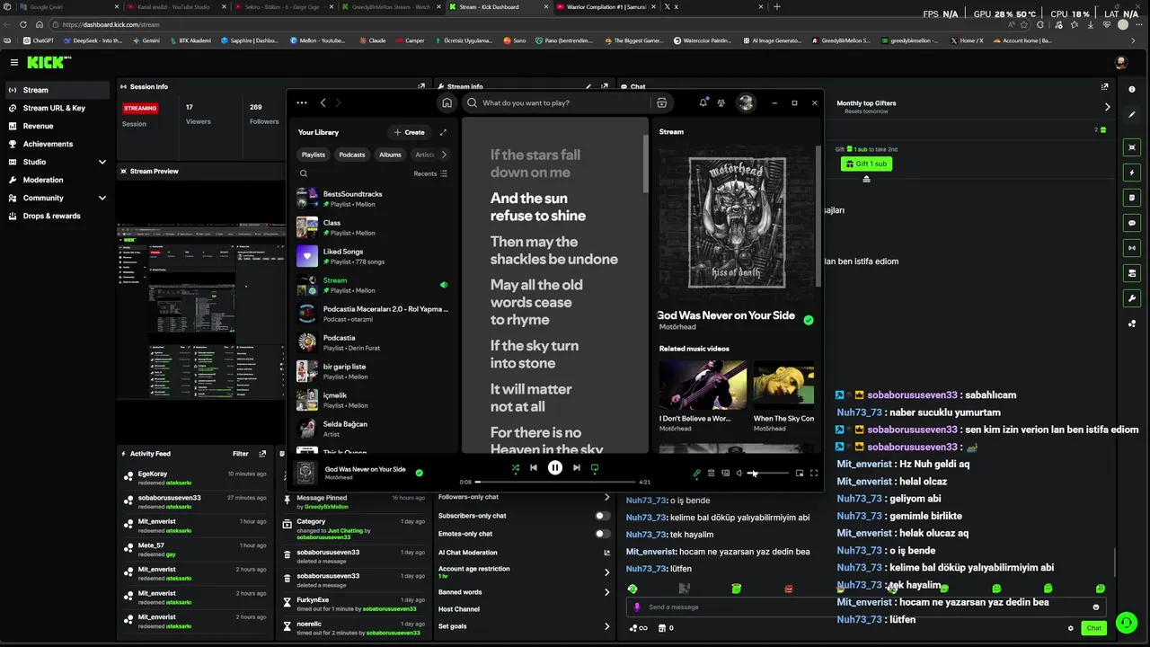Viewport: 1150px width, 647px height.
Task: Open Spotify notifications bell
Action: 703,102
